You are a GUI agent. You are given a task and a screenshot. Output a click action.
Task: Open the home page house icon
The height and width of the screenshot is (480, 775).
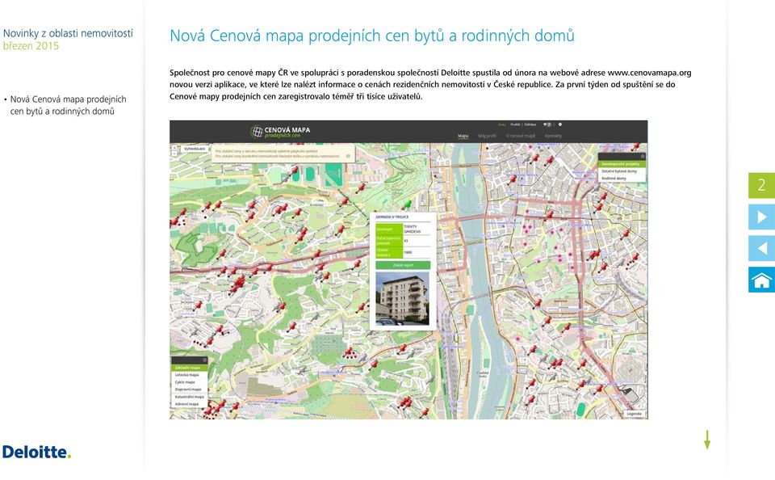(x=761, y=280)
